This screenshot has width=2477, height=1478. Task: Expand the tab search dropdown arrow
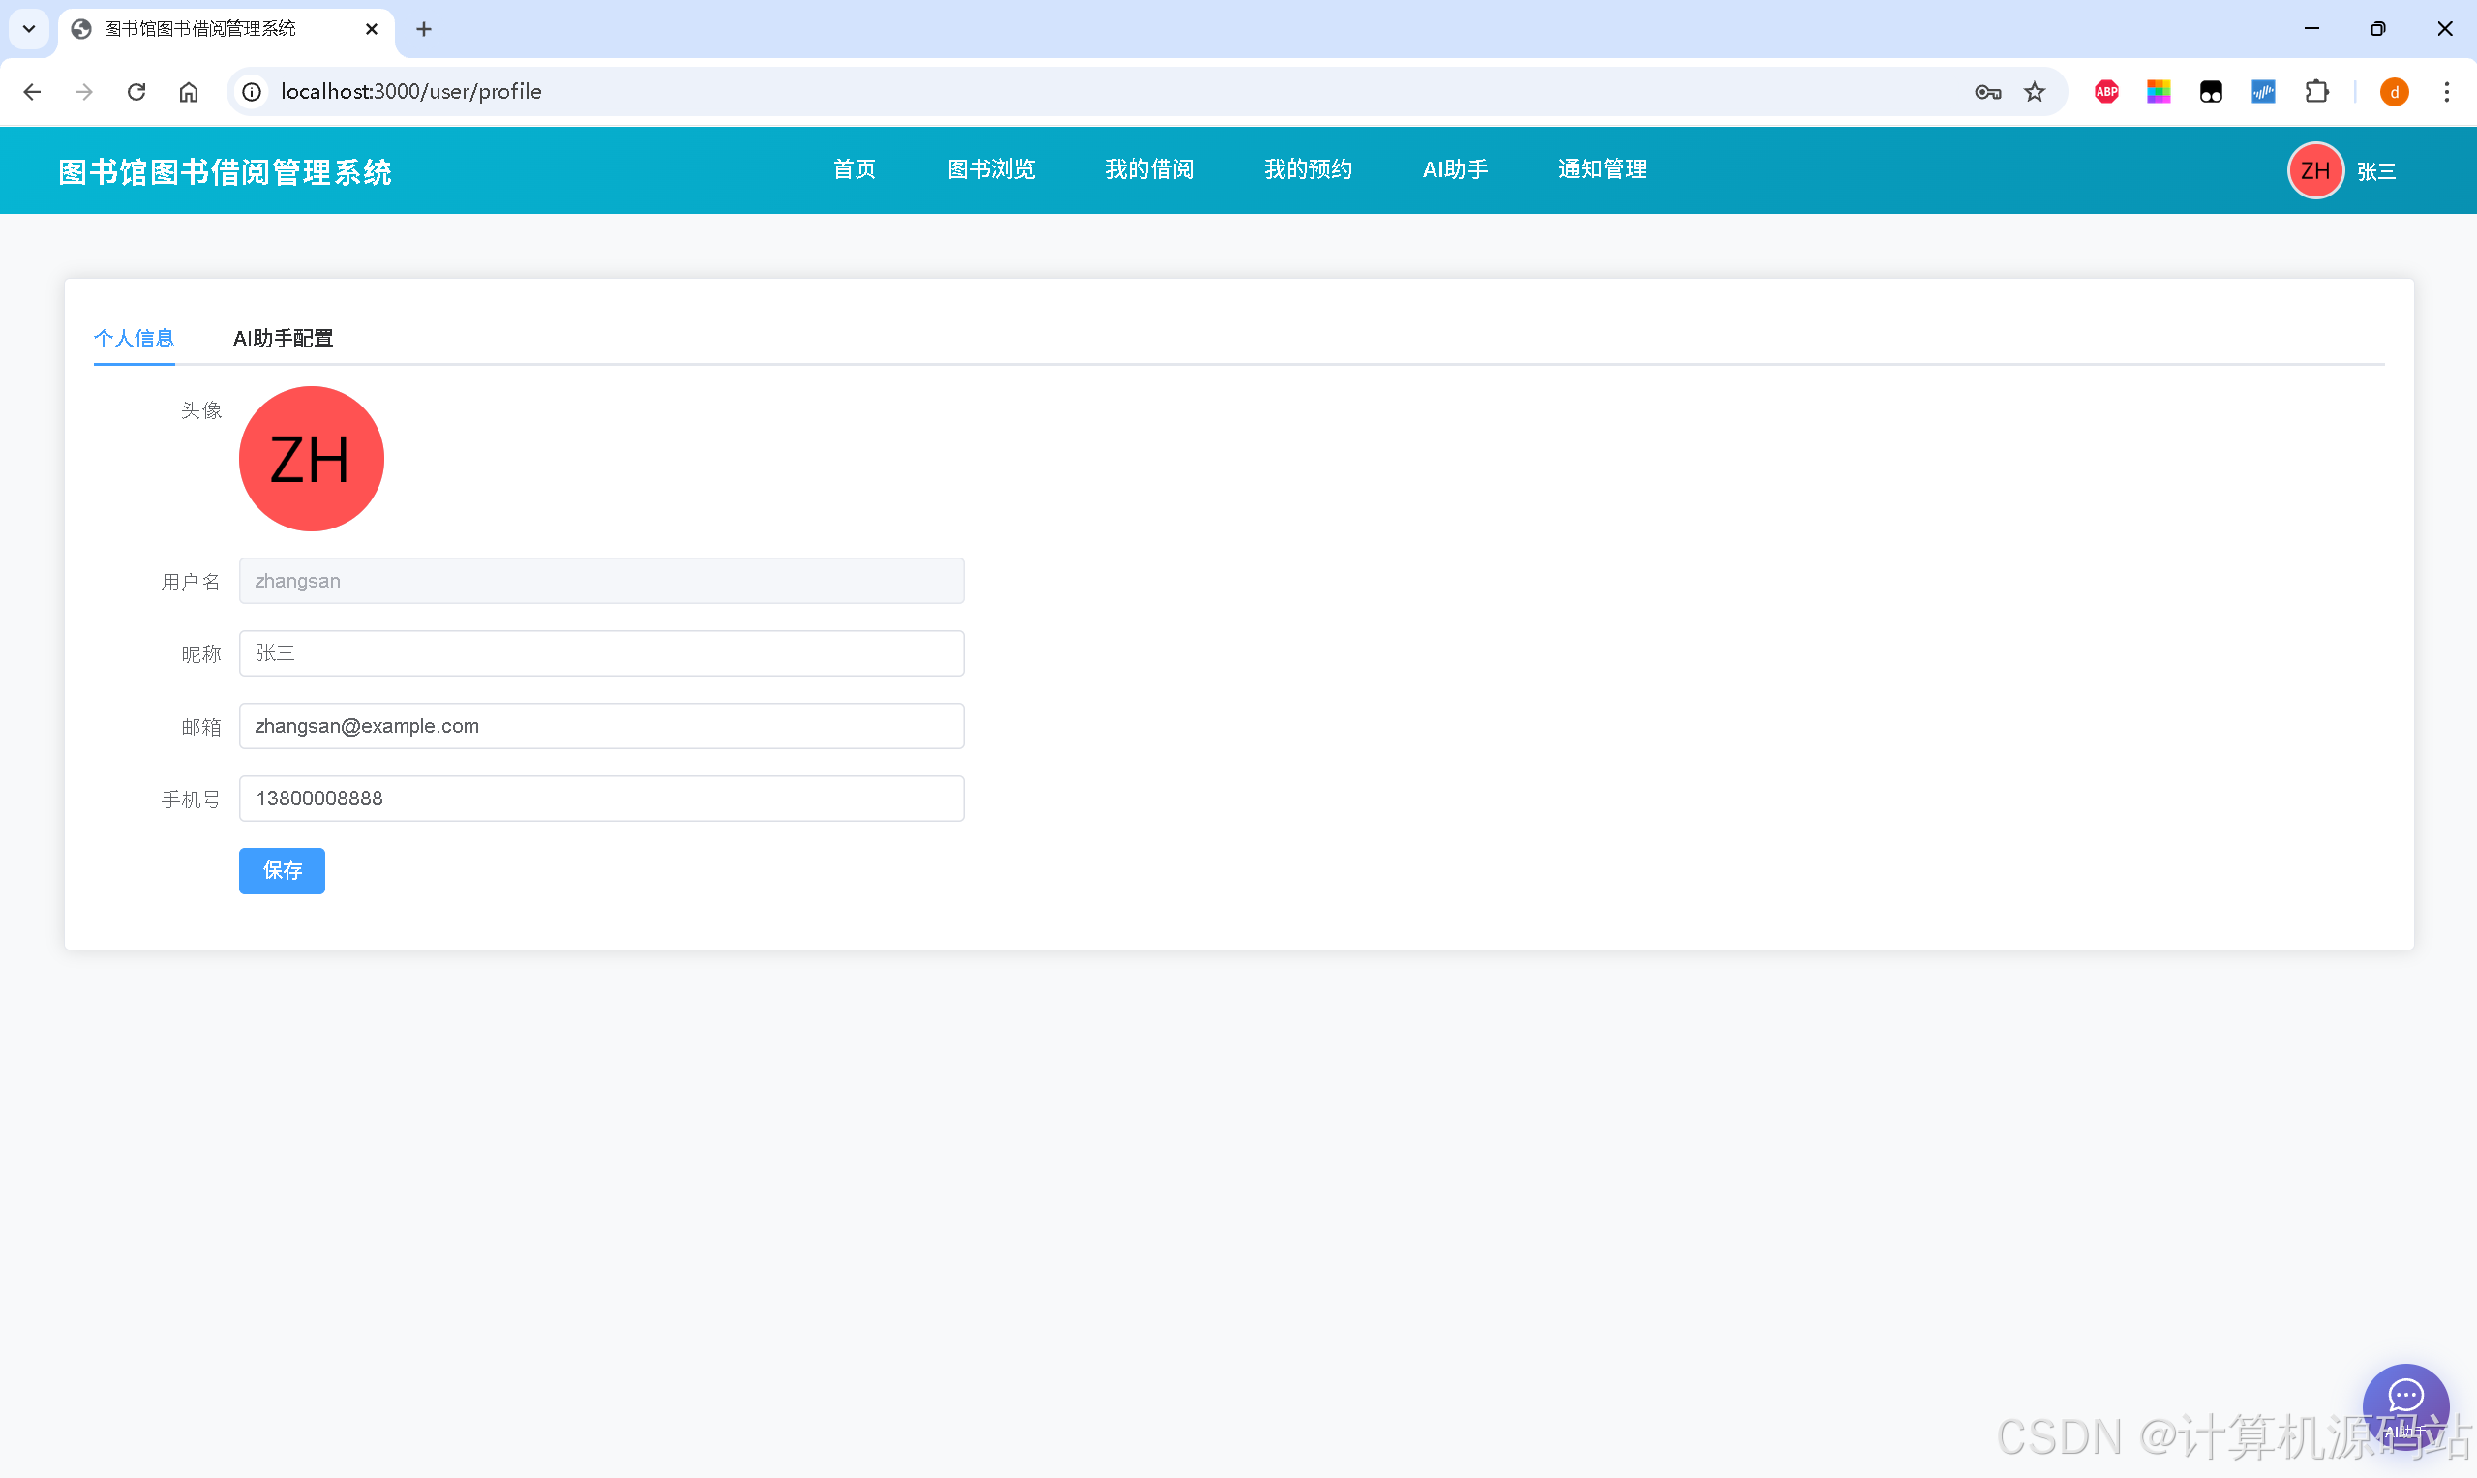pos(29,29)
